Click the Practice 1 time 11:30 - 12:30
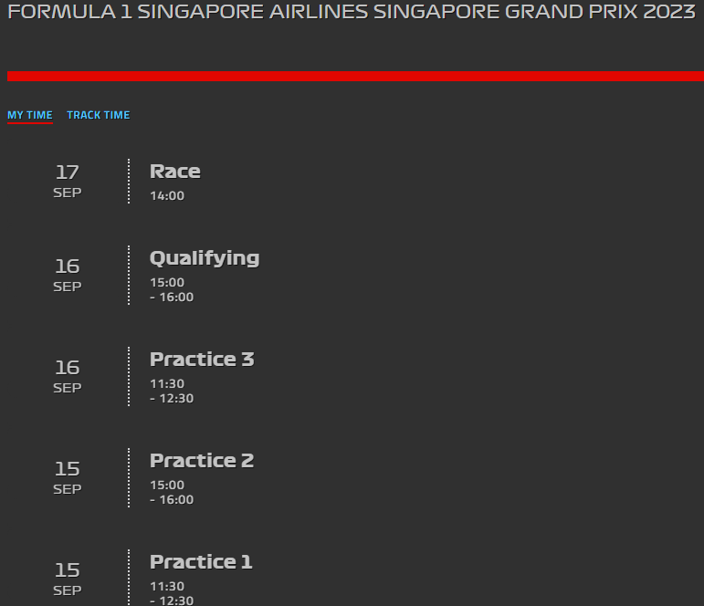Screen dimensions: 704x606 tap(172, 593)
